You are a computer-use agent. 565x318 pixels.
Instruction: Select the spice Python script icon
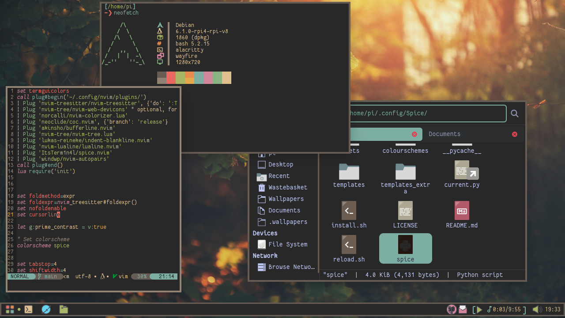405,245
